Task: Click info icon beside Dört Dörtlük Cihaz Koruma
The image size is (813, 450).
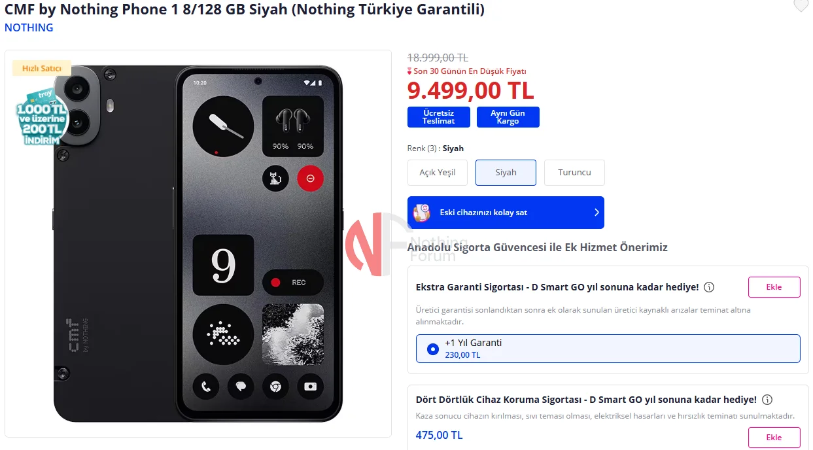Action: point(767,400)
